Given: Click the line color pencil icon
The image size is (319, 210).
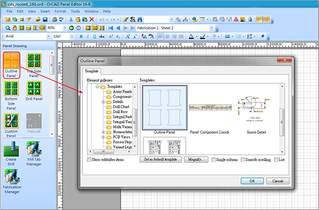Looking at the screenshot, I should coord(202,36).
